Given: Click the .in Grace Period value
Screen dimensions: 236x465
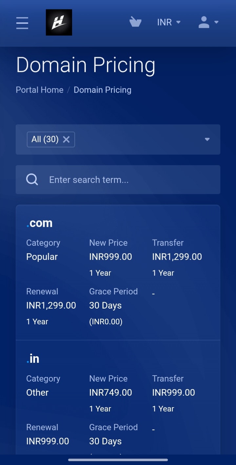Looking at the screenshot, I should pos(105,441).
